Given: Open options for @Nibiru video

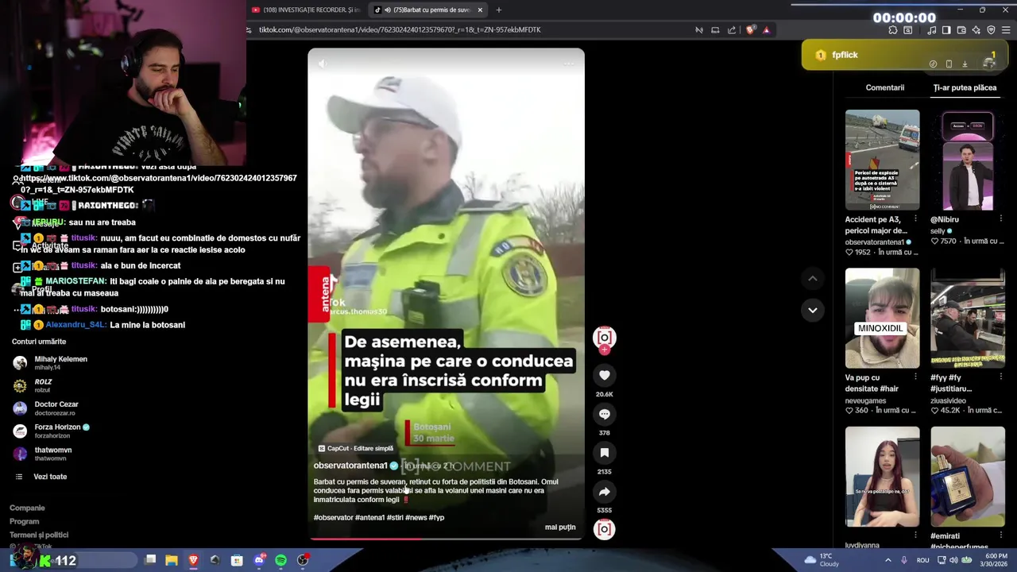Looking at the screenshot, I should coord(1000,219).
